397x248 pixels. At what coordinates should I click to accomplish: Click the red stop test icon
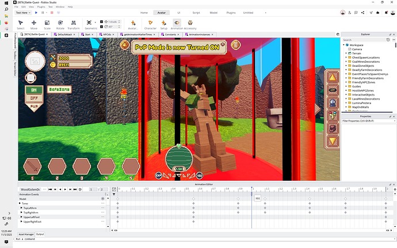(x=52, y=13)
